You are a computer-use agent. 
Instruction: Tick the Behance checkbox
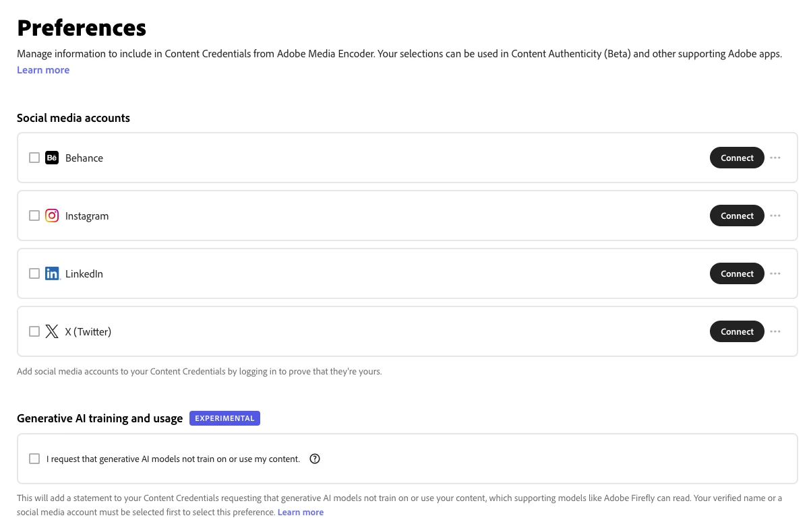pyautogui.click(x=34, y=158)
